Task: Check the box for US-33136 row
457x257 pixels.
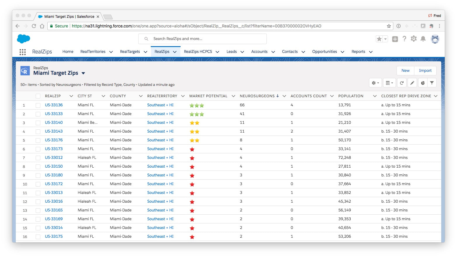Action: tap(38, 105)
